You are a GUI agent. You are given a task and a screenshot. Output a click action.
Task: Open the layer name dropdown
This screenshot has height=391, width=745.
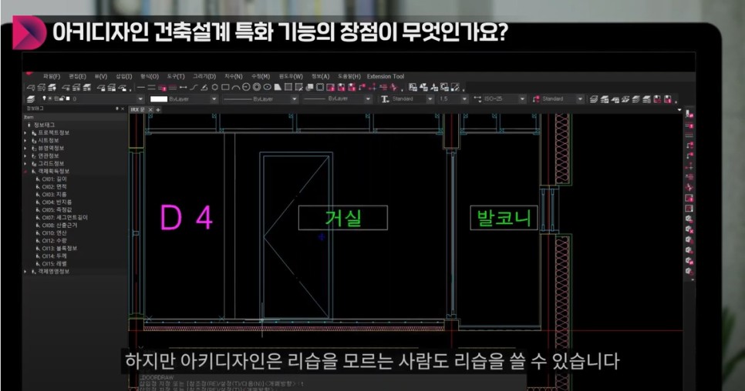point(140,99)
